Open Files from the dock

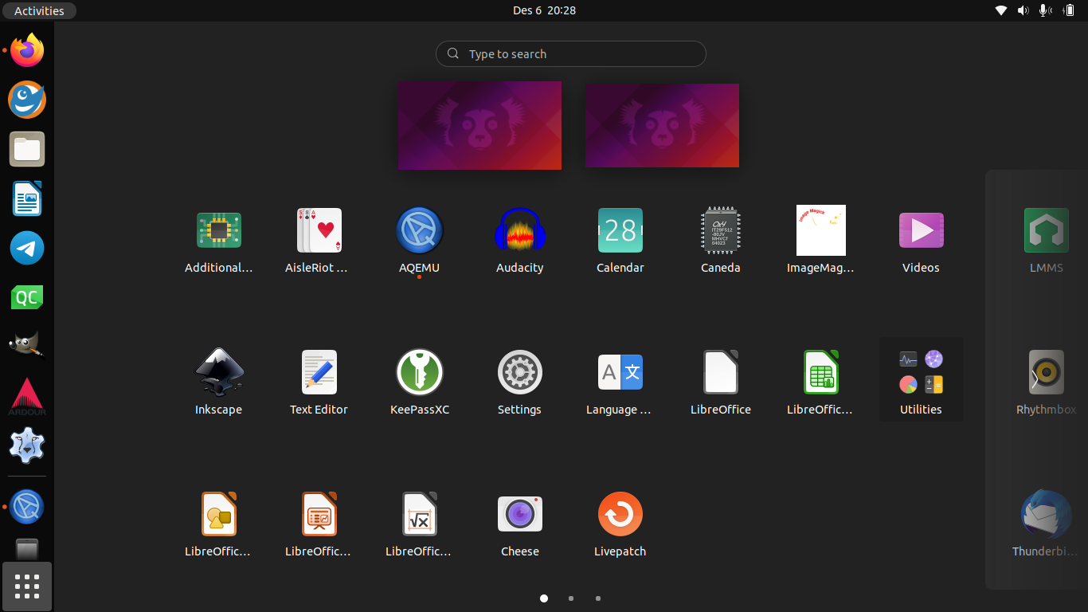(x=27, y=149)
